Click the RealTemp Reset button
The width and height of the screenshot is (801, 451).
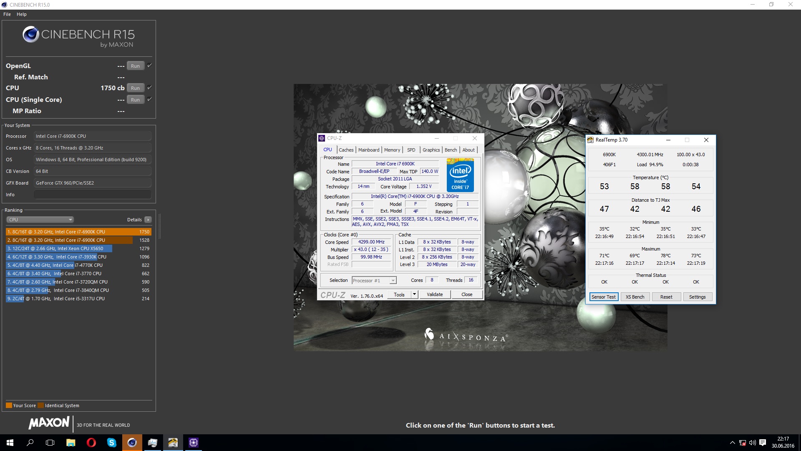pos(666,297)
